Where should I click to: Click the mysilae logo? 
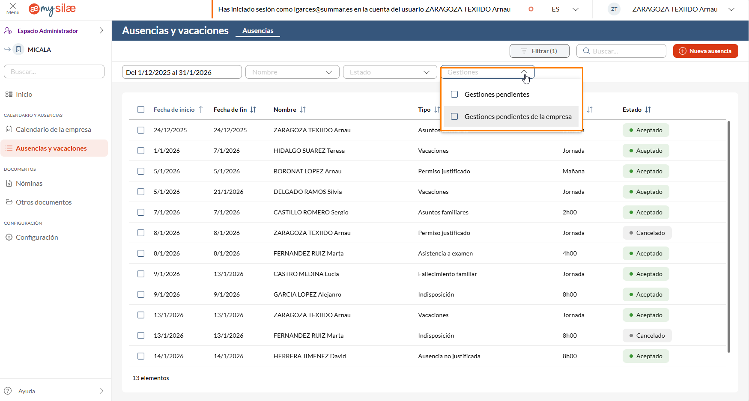pyautogui.click(x=52, y=9)
